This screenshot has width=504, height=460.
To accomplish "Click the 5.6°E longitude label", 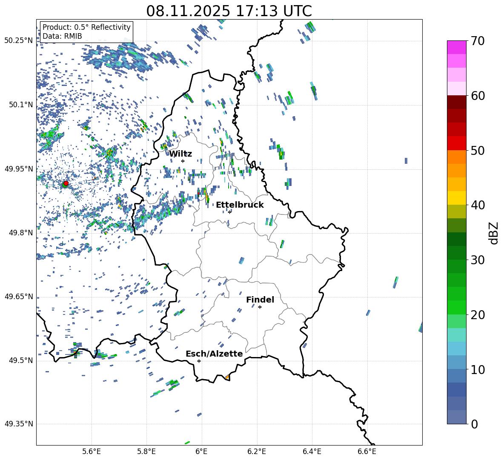I will [92, 451].
